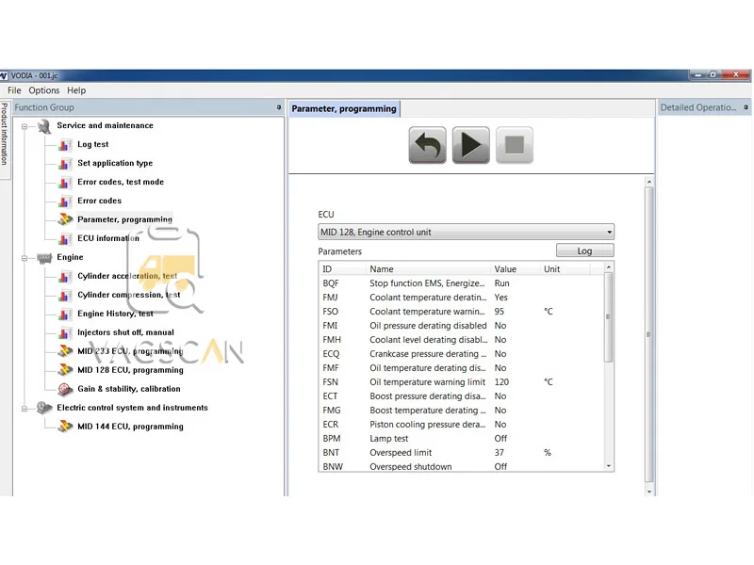754x565 pixels.
Task: Select the FSN Oil temperature warning limit row
Action: [x=462, y=382]
